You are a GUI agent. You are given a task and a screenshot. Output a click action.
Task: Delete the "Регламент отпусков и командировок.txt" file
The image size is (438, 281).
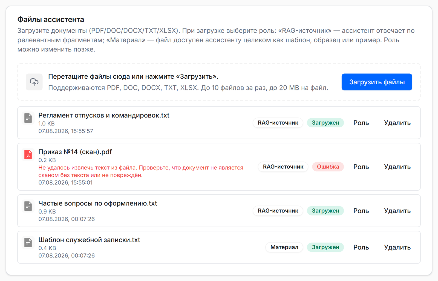coord(397,123)
